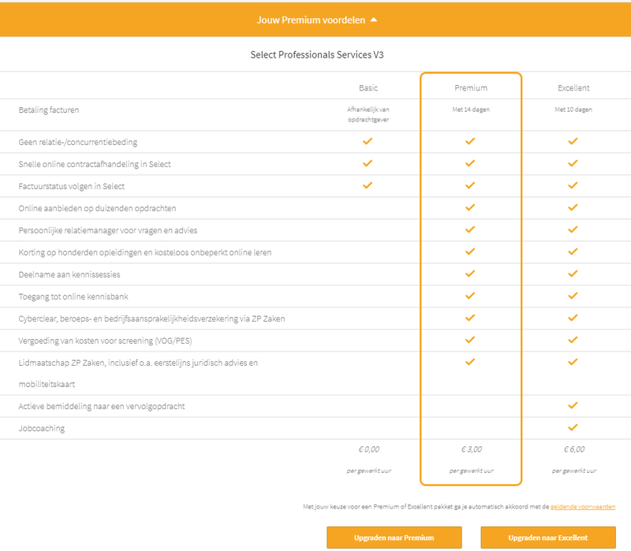Click Premium checkmark for Factuurstatus volgen
631x551 pixels.
(470, 186)
